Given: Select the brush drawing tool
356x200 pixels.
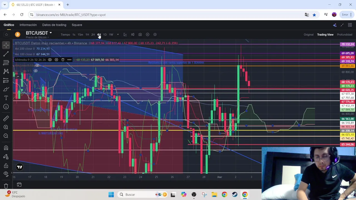Looking at the screenshot, I should 6,89.
